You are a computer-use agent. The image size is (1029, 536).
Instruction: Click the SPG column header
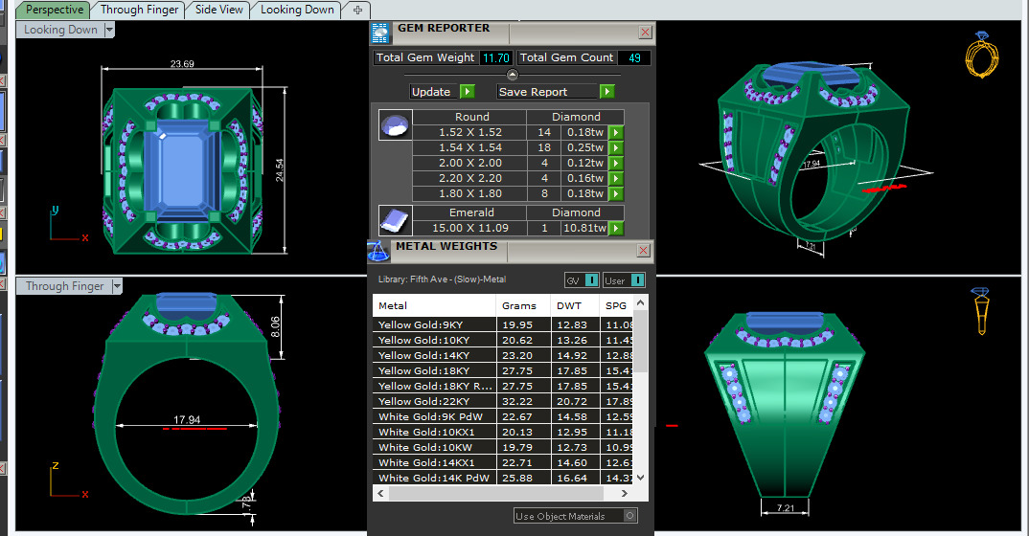pos(616,306)
